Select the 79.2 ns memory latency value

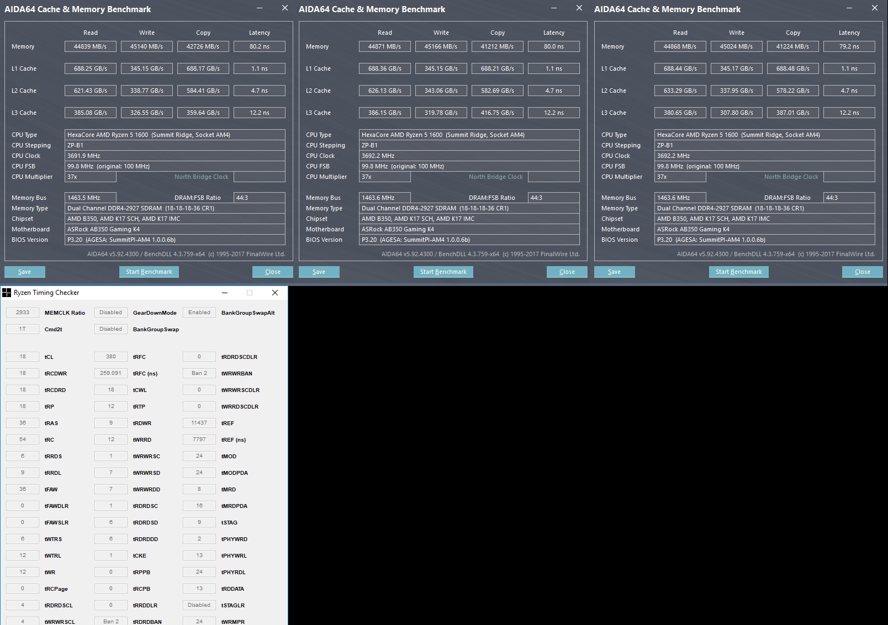pos(849,46)
